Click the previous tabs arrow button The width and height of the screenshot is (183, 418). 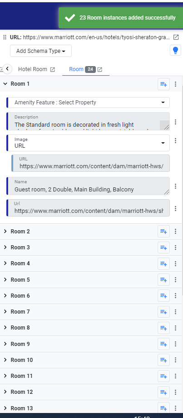7,69
